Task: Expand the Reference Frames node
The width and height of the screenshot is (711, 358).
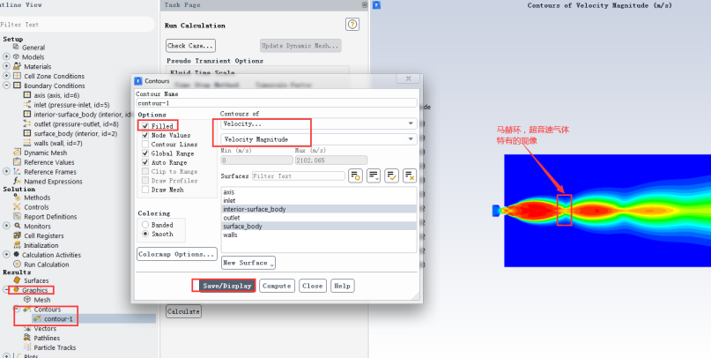Action: [6, 172]
